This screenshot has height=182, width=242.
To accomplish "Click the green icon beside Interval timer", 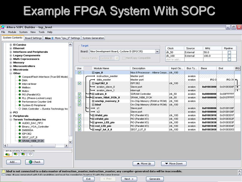I will pyautogui.click(x=20, y=84).
